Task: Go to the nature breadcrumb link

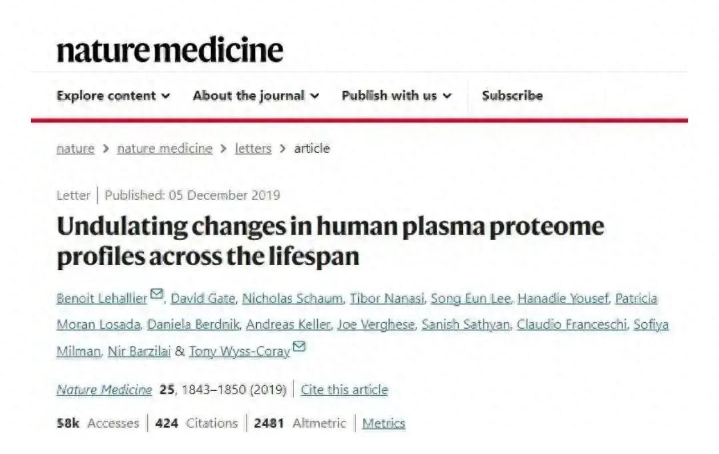Action: click(75, 149)
